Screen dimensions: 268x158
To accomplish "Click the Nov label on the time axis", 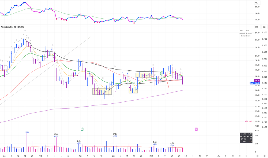I will (x=80, y=156).
